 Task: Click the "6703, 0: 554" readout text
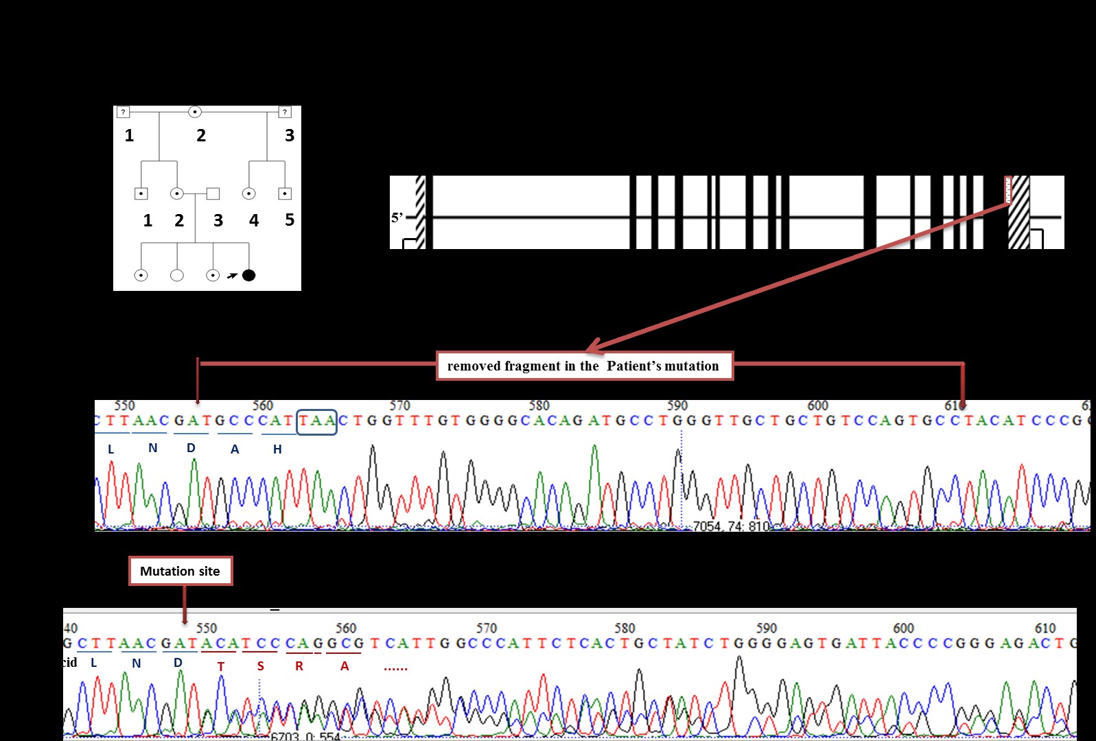pyautogui.click(x=305, y=736)
